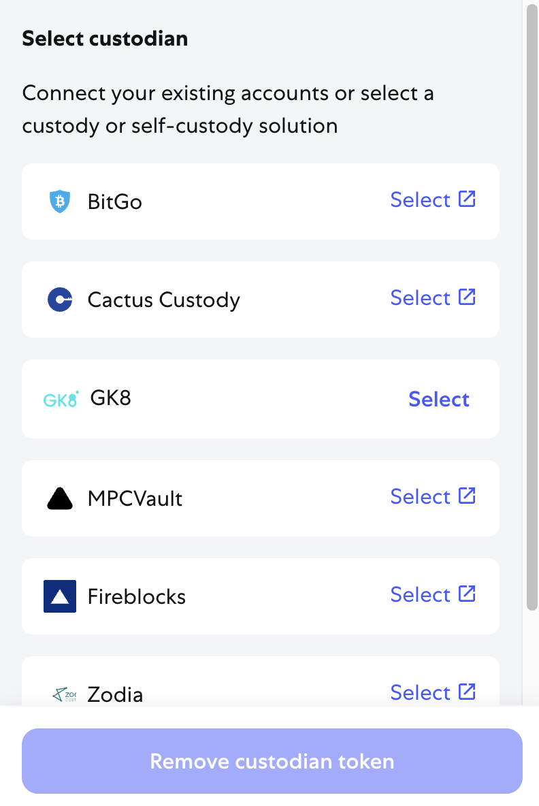Open external link icon in MPCVault row
Image resolution: width=539 pixels, height=806 pixels.
(x=467, y=496)
